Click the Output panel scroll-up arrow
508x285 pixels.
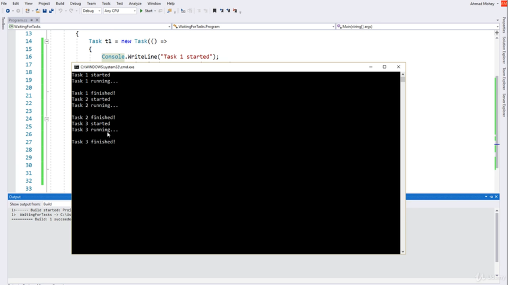coord(497,211)
